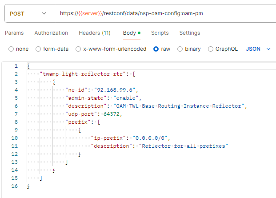The height and width of the screenshot is (198, 276).
Task: Switch to the Params tab
Action: (14, 33)
